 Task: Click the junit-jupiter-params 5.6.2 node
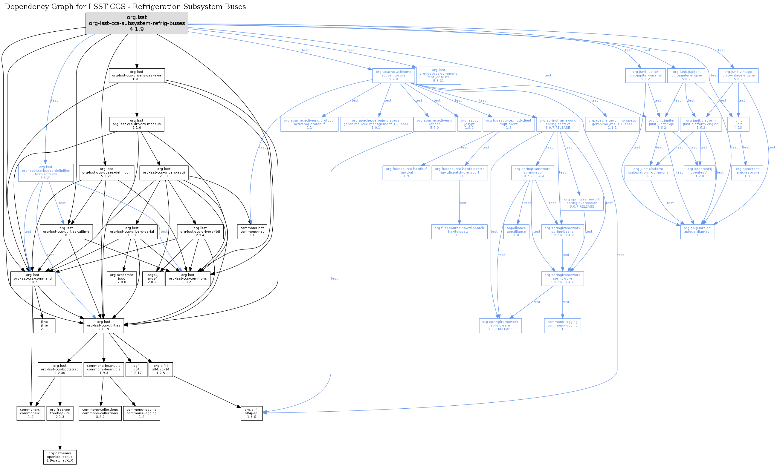pos(645,75)
